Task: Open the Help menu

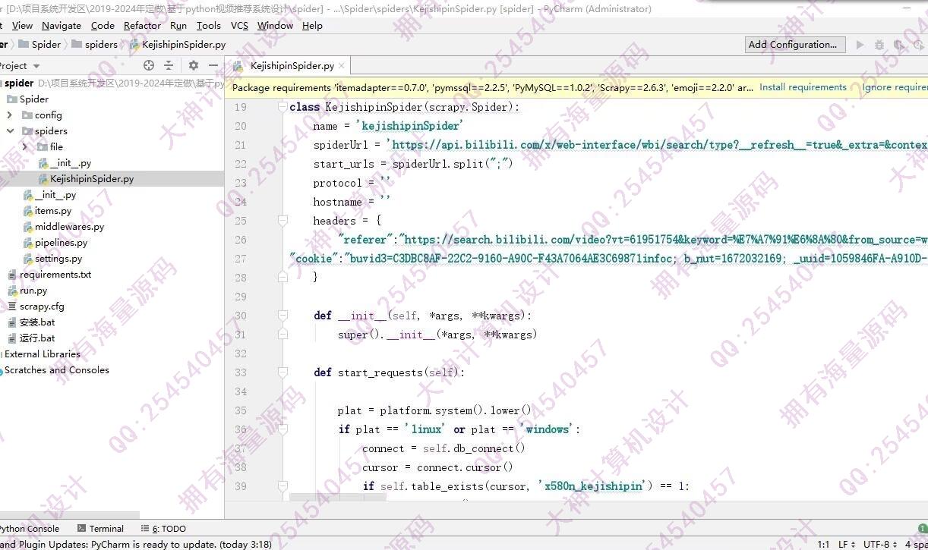Action: point(312,26)
